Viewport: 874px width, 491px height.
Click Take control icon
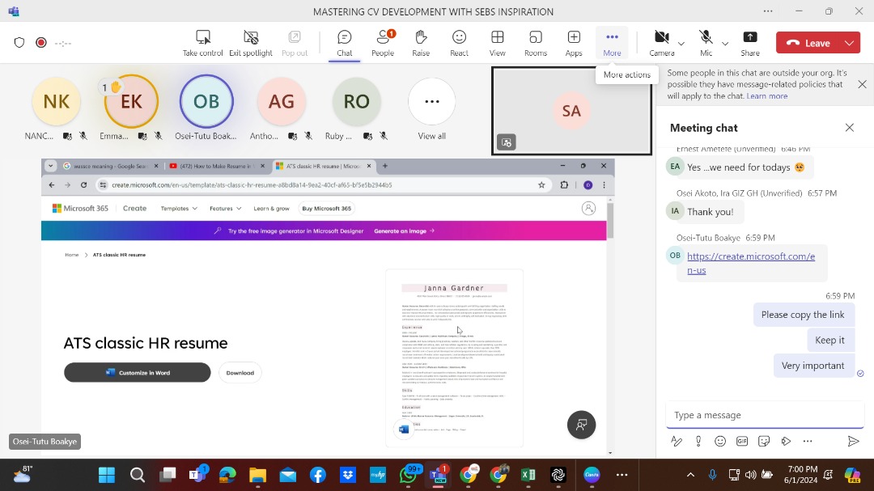pos(202,38)
